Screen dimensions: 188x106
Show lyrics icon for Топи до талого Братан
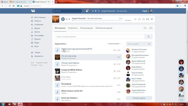[x=115, y=64]
